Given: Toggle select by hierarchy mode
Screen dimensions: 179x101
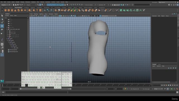Looking at the screenshot, I should click(38, 5).
